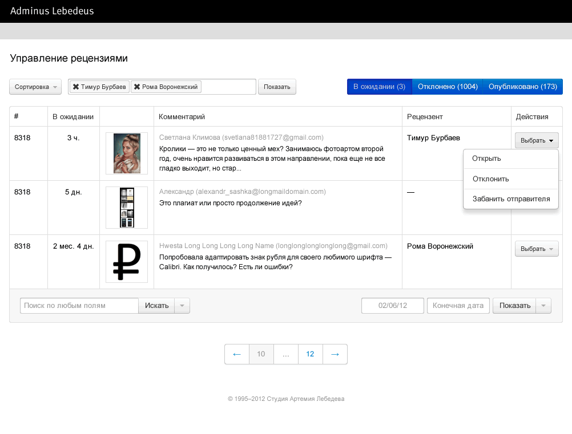Image resolution: width=572 pixels, height=434 pixels.
Task: Go to next page with right arrow
Action: point(335,354)
